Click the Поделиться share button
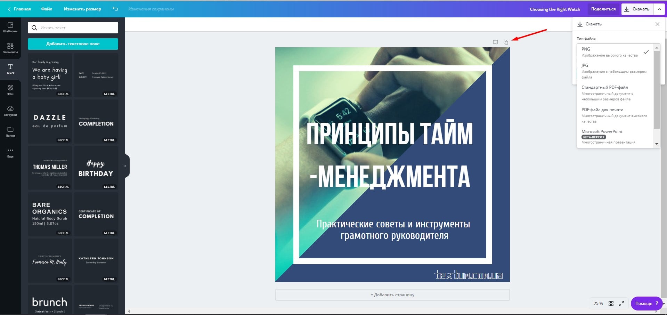The width and height of the screenshot is (667, 315). (x=603, y=9)
